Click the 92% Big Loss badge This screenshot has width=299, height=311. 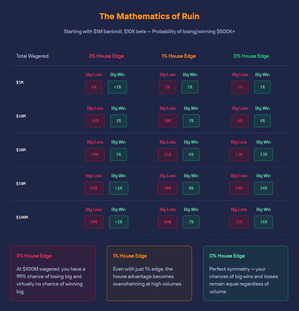coord(94,188)
